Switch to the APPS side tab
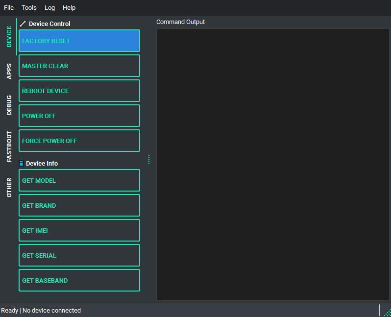Viewport: 391px width, 317px height. [x=9, y=71]
